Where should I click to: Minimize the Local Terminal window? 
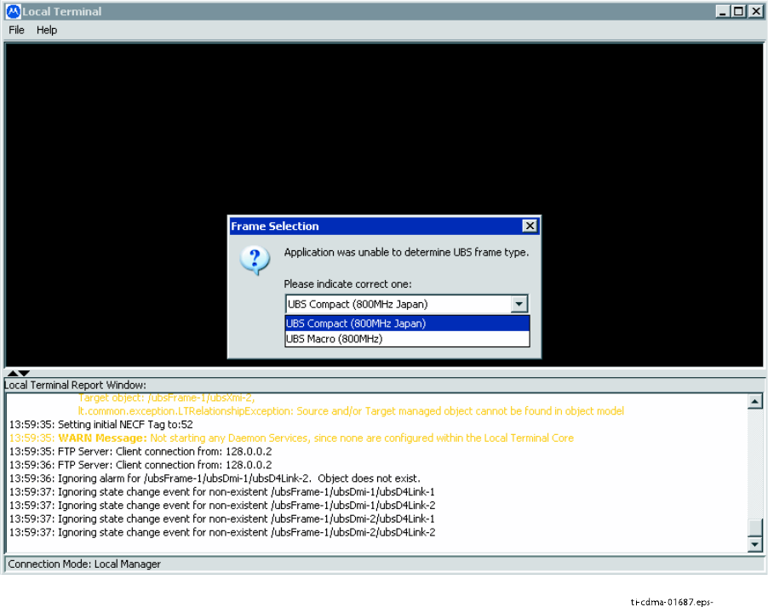pos(723,11)
